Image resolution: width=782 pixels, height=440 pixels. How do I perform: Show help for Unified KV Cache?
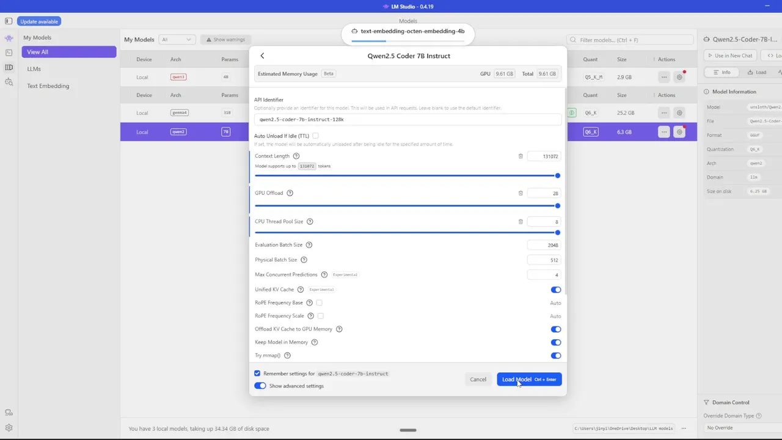tap(301, 290)
